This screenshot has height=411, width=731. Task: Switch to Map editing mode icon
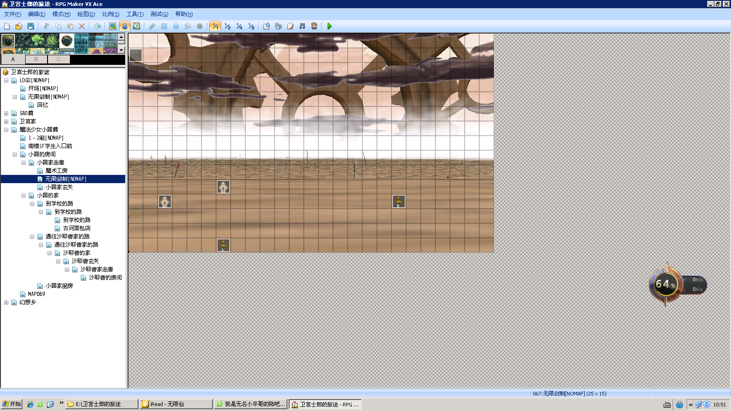(112, 26)
